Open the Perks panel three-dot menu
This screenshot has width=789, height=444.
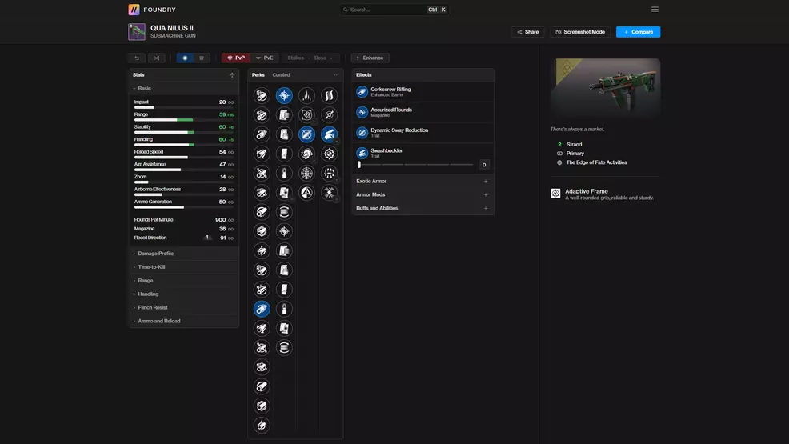336,75
